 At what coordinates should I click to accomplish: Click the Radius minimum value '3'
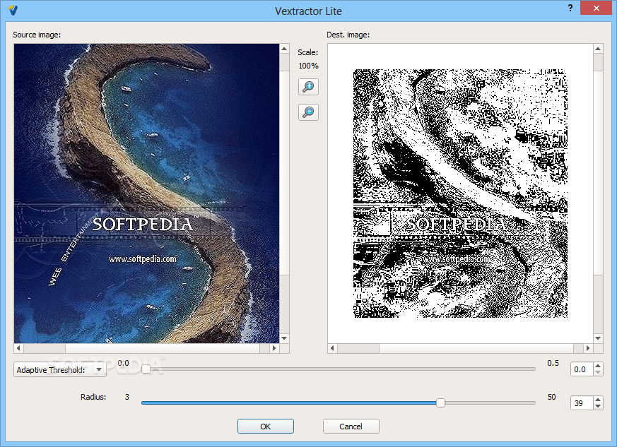[127, 397]
